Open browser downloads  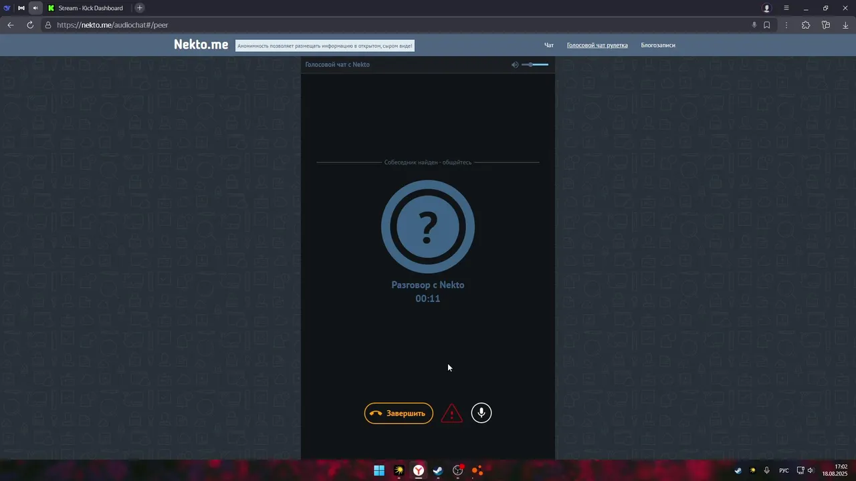point(845,25)
